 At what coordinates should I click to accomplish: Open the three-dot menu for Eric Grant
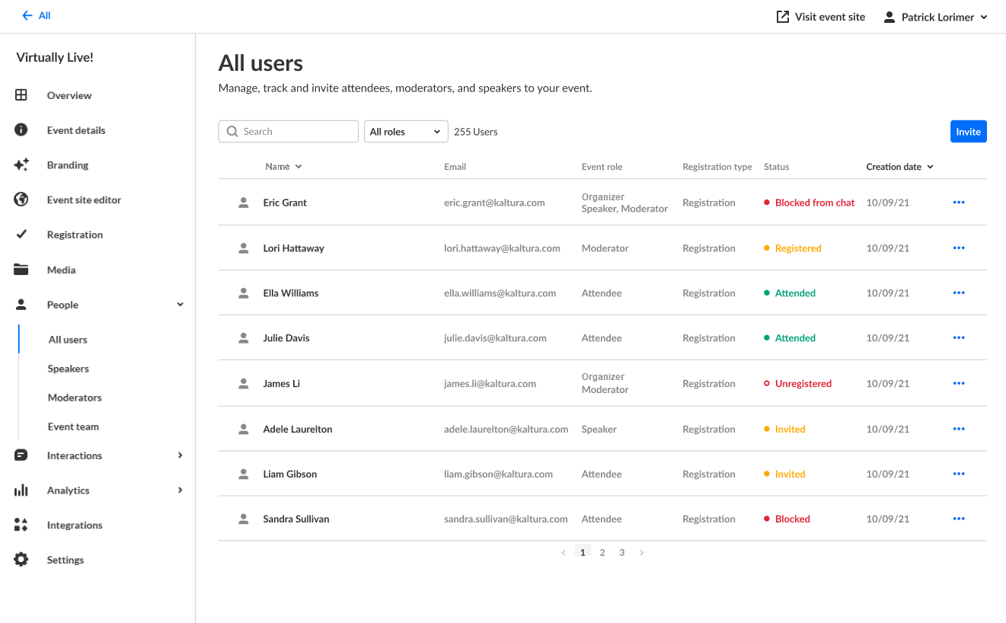point(959,203)
